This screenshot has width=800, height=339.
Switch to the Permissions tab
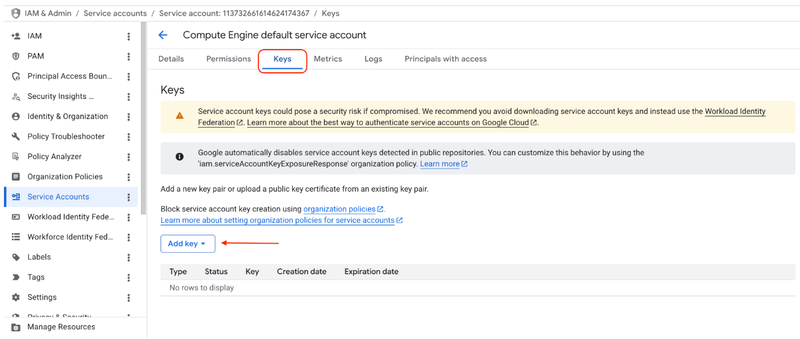point(228,59)
